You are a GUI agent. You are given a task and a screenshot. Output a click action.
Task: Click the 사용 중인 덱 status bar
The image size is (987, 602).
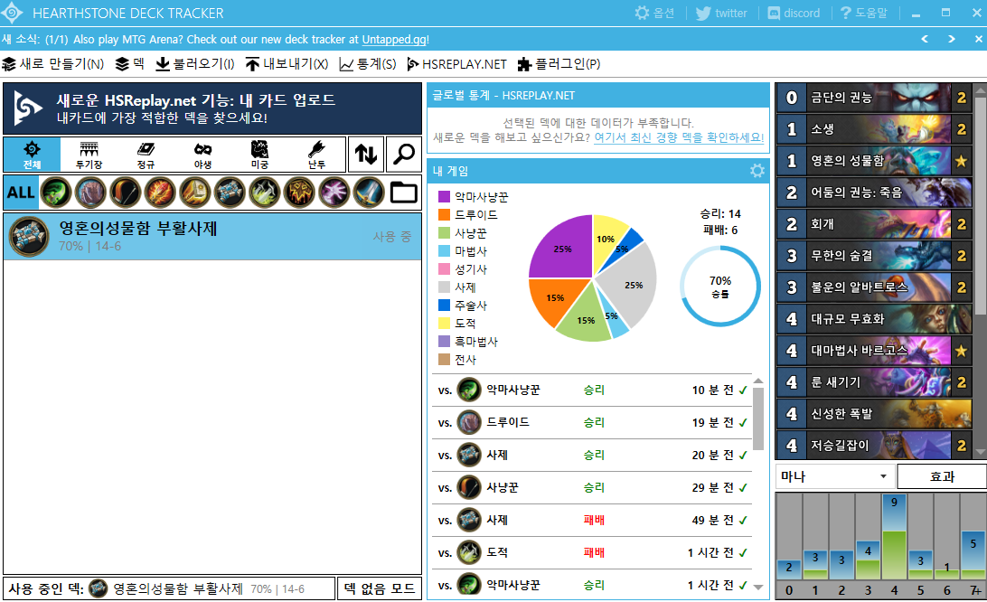(169, 588)
